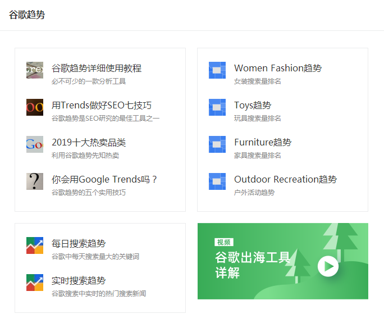Click subtitle 玩具搜索量排名

257,119
